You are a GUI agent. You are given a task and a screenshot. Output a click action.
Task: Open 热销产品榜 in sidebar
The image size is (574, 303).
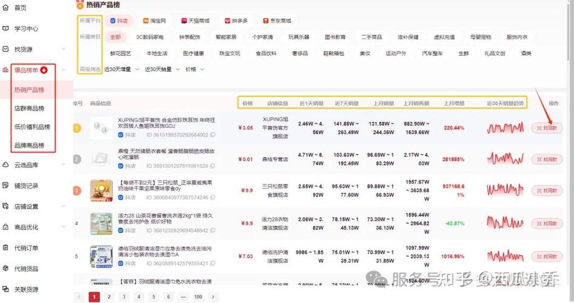click(29, 90)
